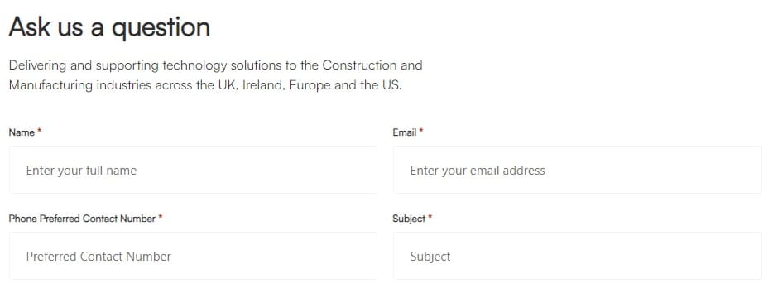Click the red asterisk beside Email
The width and height of the screenshot is (773, 298).
click(421, 132)
